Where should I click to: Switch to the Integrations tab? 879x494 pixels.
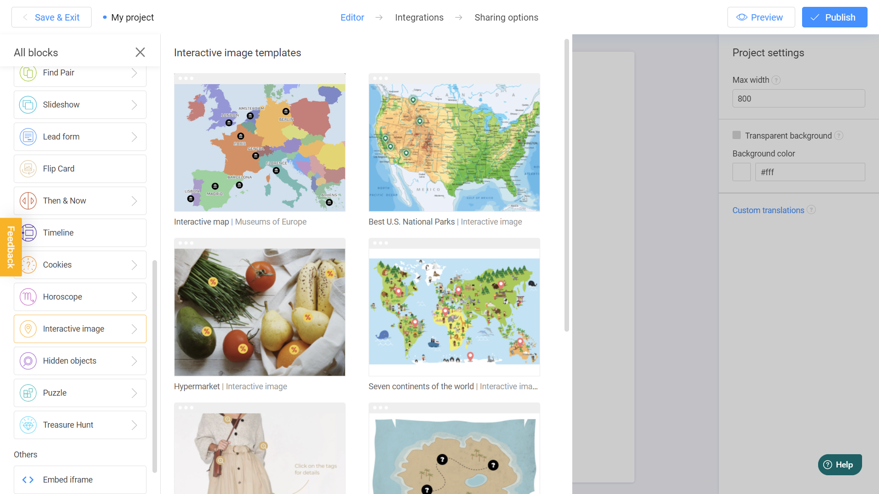pyautogui.click(x=419, y=17)
